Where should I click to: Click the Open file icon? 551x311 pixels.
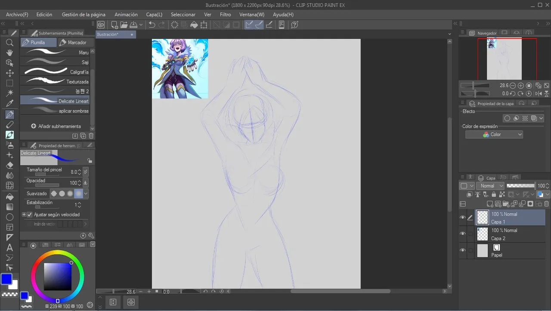pos(124,25)
